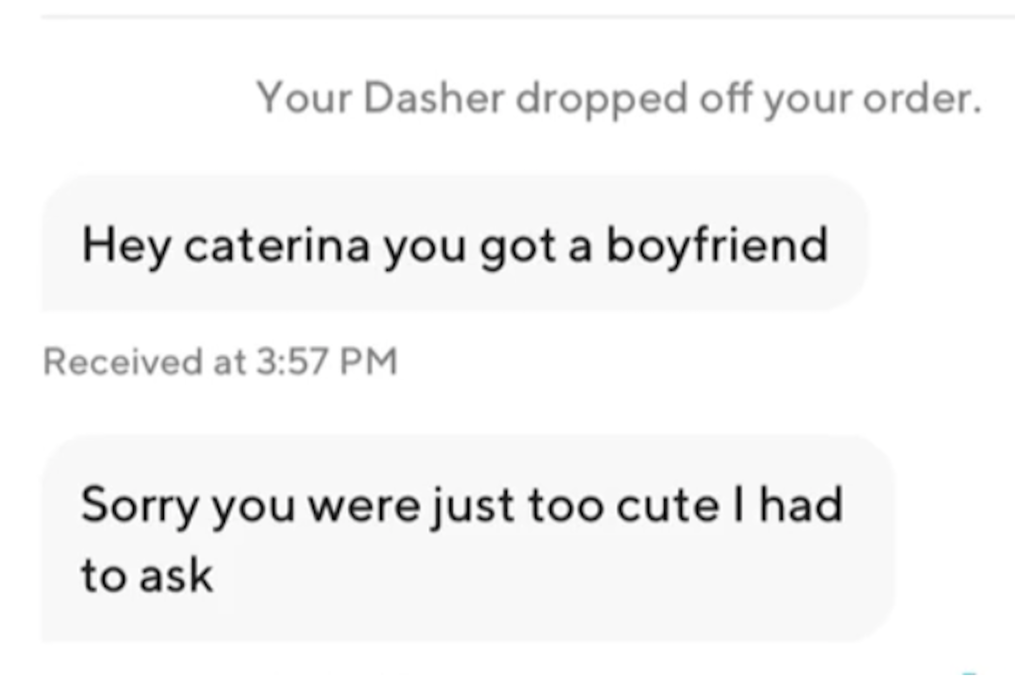Click the word "order." in the delivery notice
Screen dimensions: 1015x676
922,98
